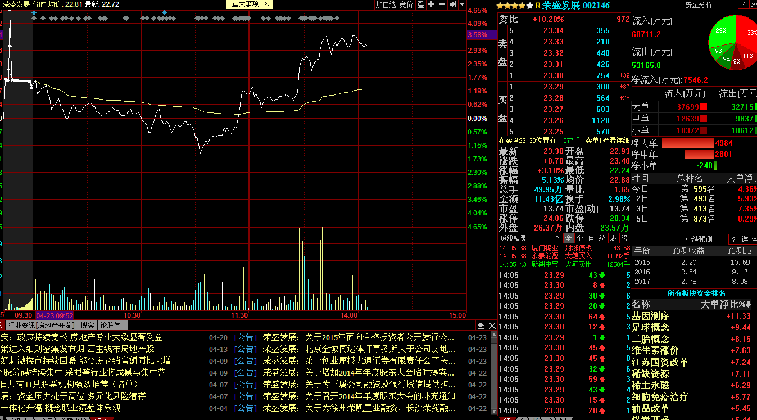Click the 卖单!查看详细 link
757x420 pixels.
(608, 141)
